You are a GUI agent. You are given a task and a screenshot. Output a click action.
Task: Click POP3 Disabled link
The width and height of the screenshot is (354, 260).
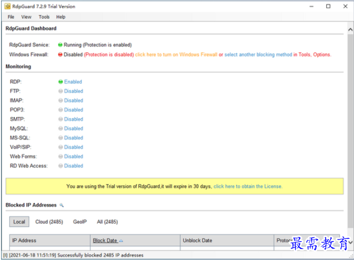[x=74, y=110]
